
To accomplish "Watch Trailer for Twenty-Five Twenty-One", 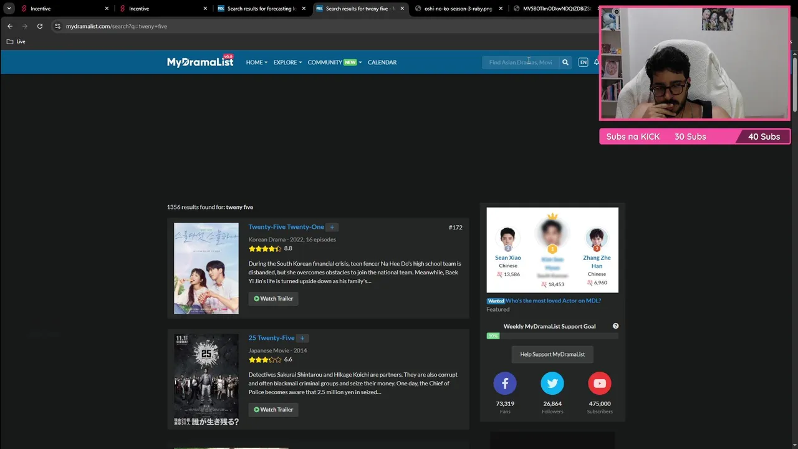I will tap(273, 299).
